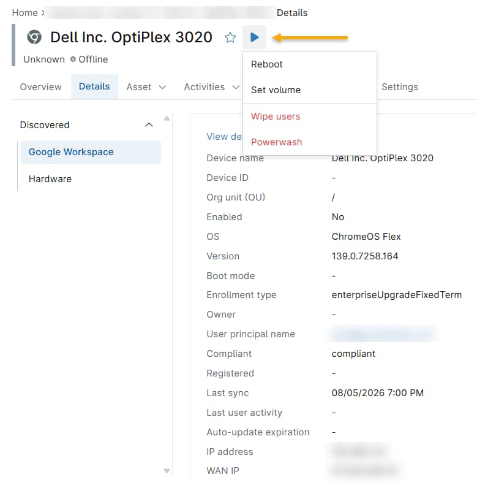The width and height of the screenshot is (477, 485).
Task: Select Powerwash action
Action: pyautogui.click(x=310, y=142)
